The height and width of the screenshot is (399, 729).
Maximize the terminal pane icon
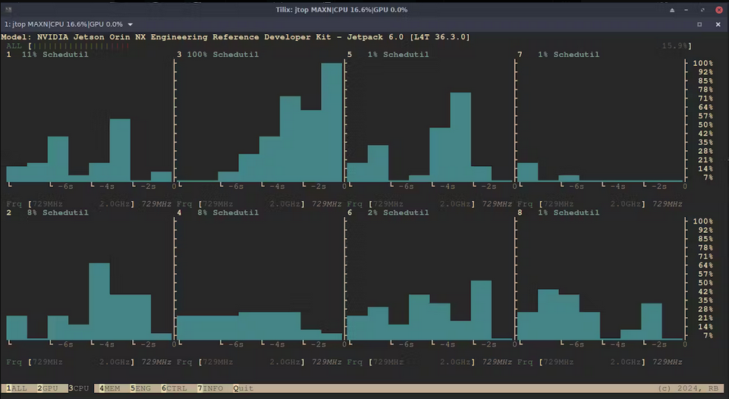pyautogui.click(x=699, y=24)
